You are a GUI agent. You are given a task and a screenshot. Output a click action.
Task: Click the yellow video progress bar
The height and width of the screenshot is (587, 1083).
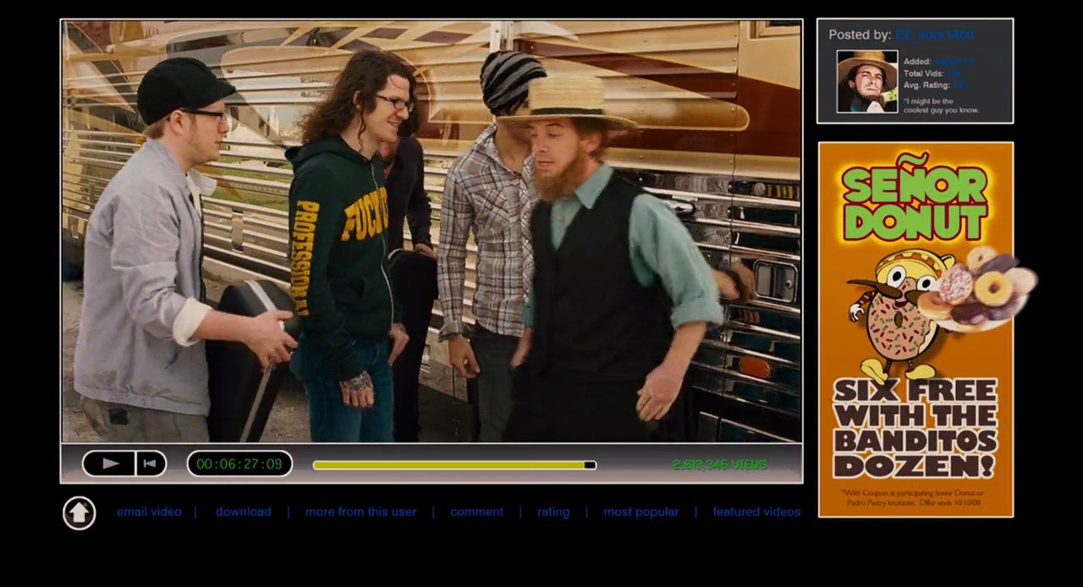tap(454, 464)
